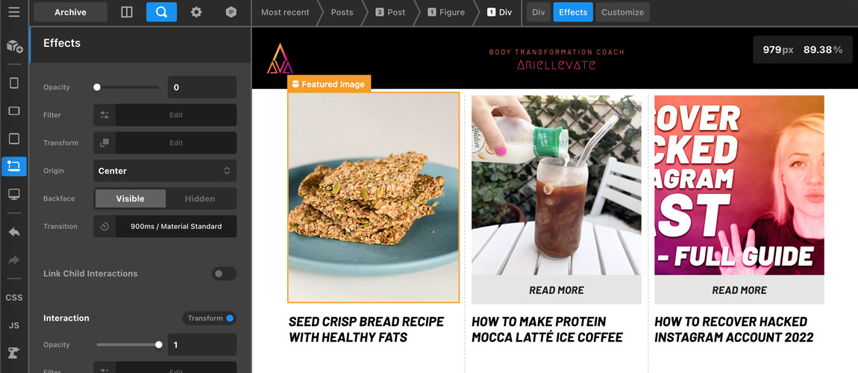Open the Archive selector
This screenshot has width=858, height=373.
71,12
